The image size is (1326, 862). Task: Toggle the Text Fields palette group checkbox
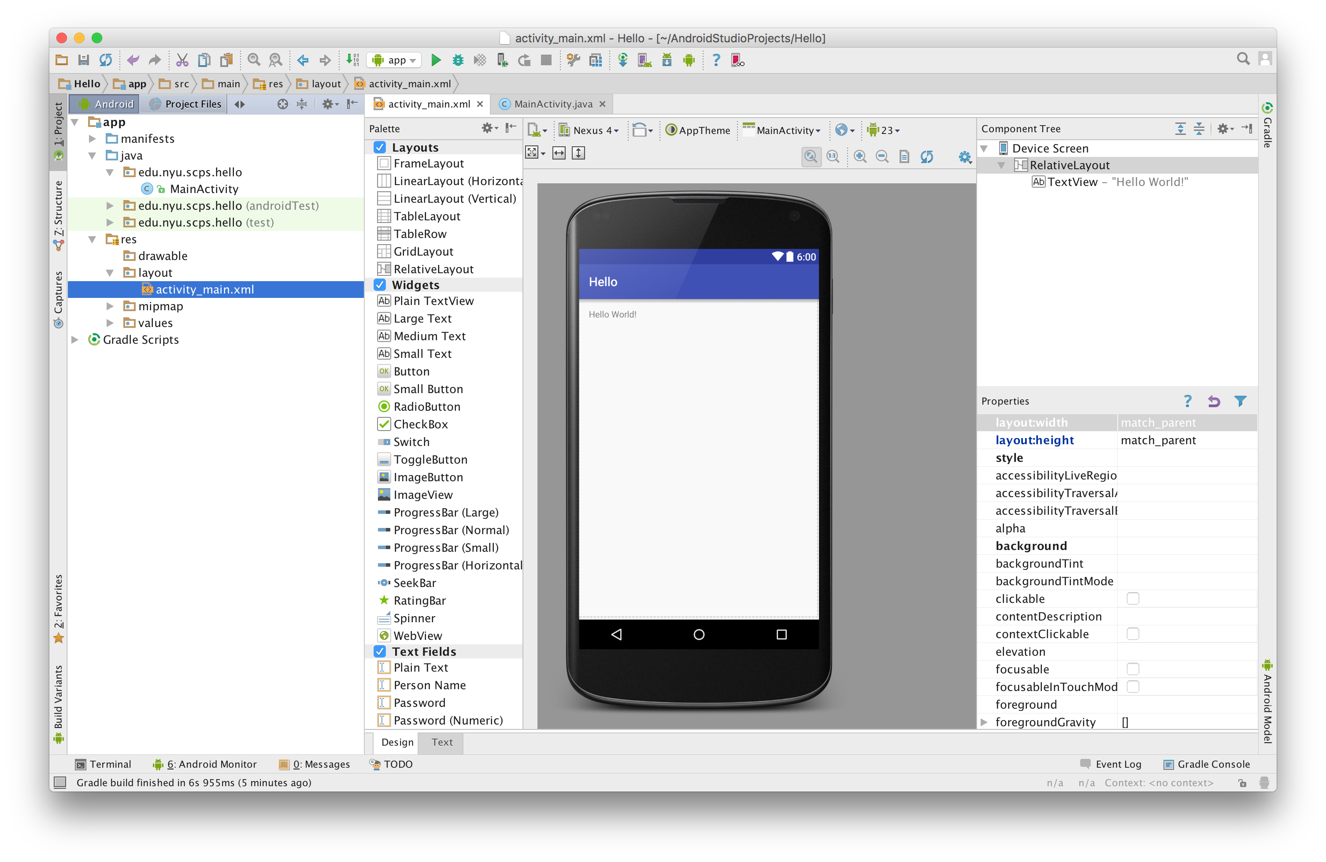point(380,651)
